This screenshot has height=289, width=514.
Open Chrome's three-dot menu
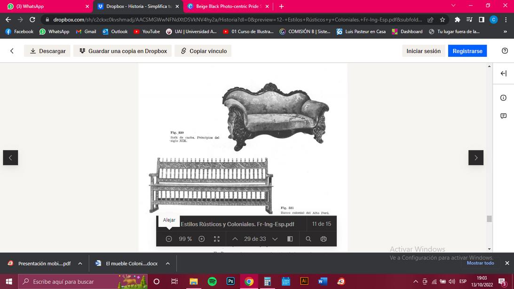tap(506, 20)
